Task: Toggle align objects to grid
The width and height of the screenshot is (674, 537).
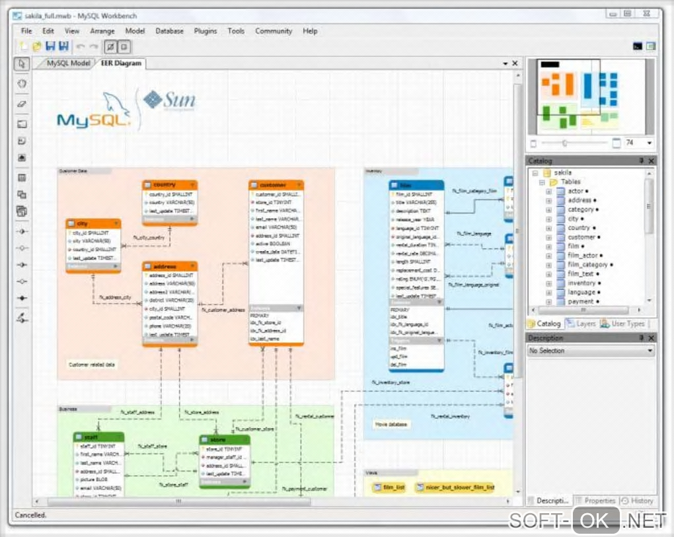Action: [125, 47]
